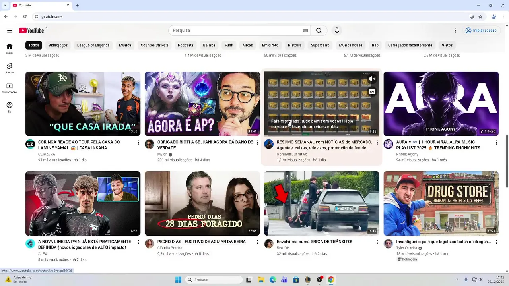Open options menu for A NOVA LINE DA PAIN video
Screen dimensions: 509x286
(138, 242)
